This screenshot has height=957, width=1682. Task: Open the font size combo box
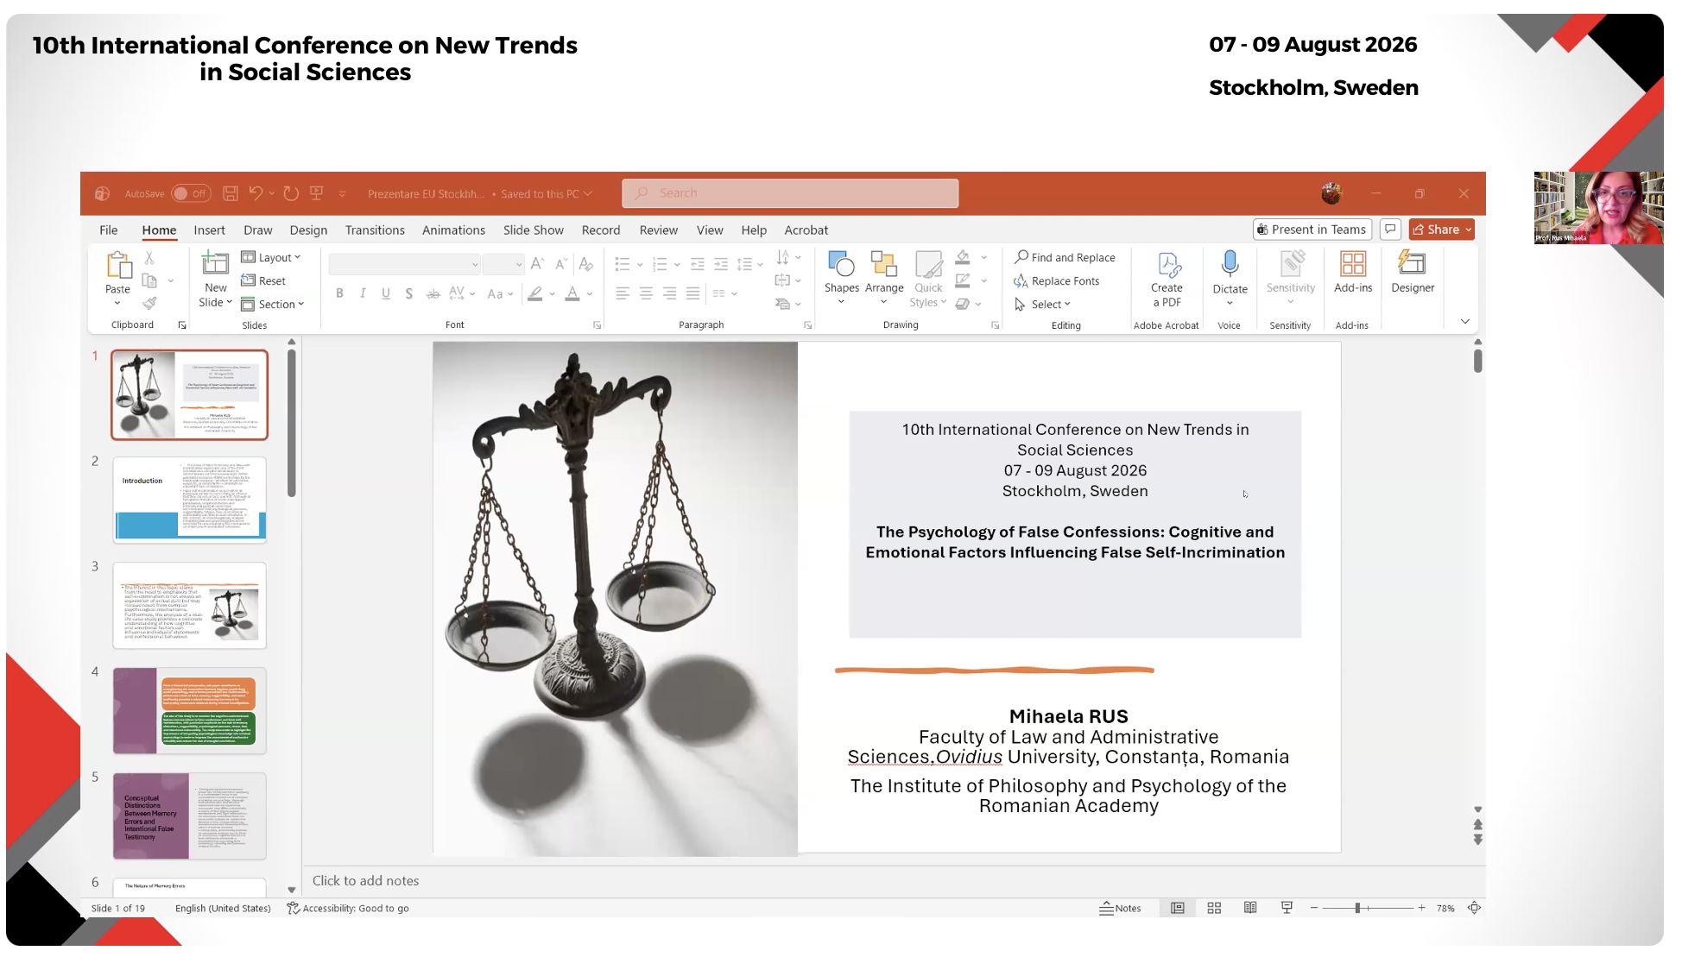pos(503,263)
